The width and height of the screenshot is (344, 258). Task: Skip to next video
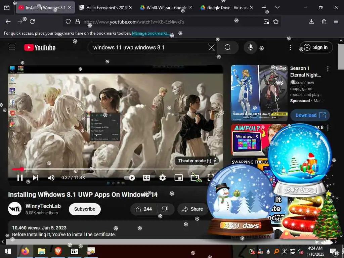36,178
